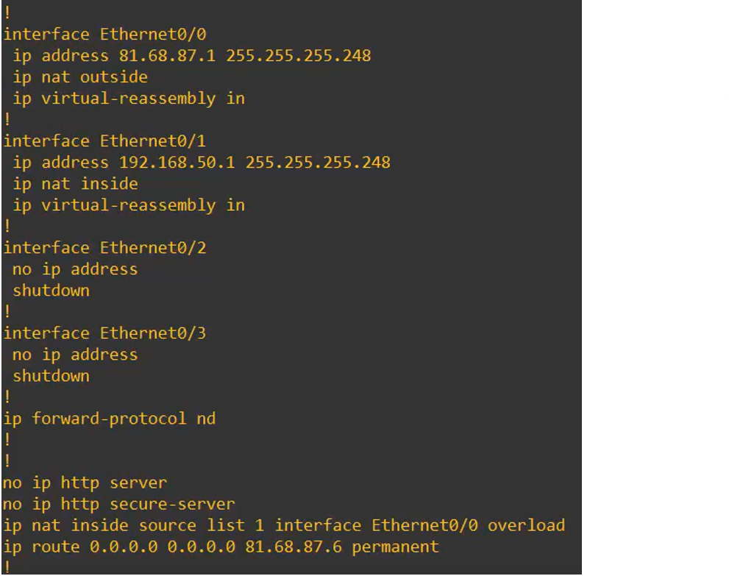The width and height of the screenshot is (729, 576).
Task: Click the 192.168.50.1 address text
Action: coord(177,162)
